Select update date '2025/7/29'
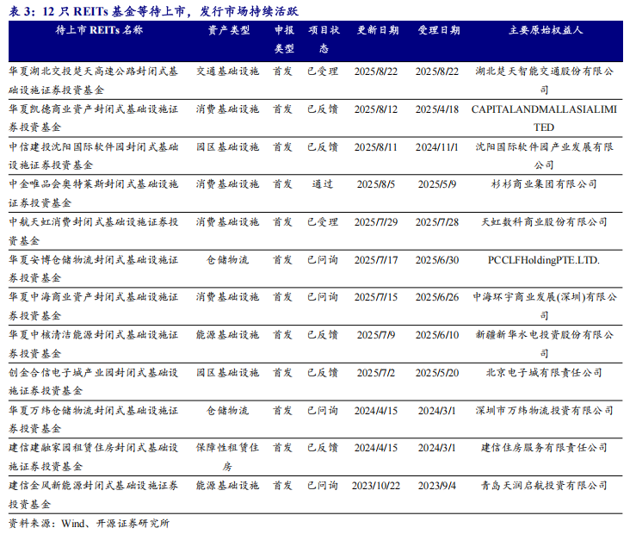Viewport: 636px width, 534px height. point(376,222)
